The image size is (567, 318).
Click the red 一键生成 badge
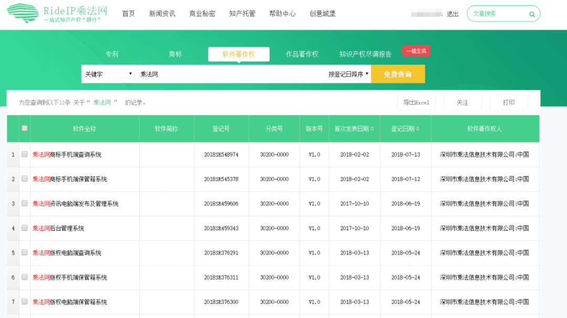point(416,51)
